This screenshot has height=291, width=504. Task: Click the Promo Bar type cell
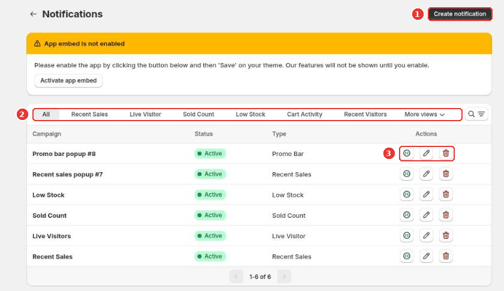(287, 154)
